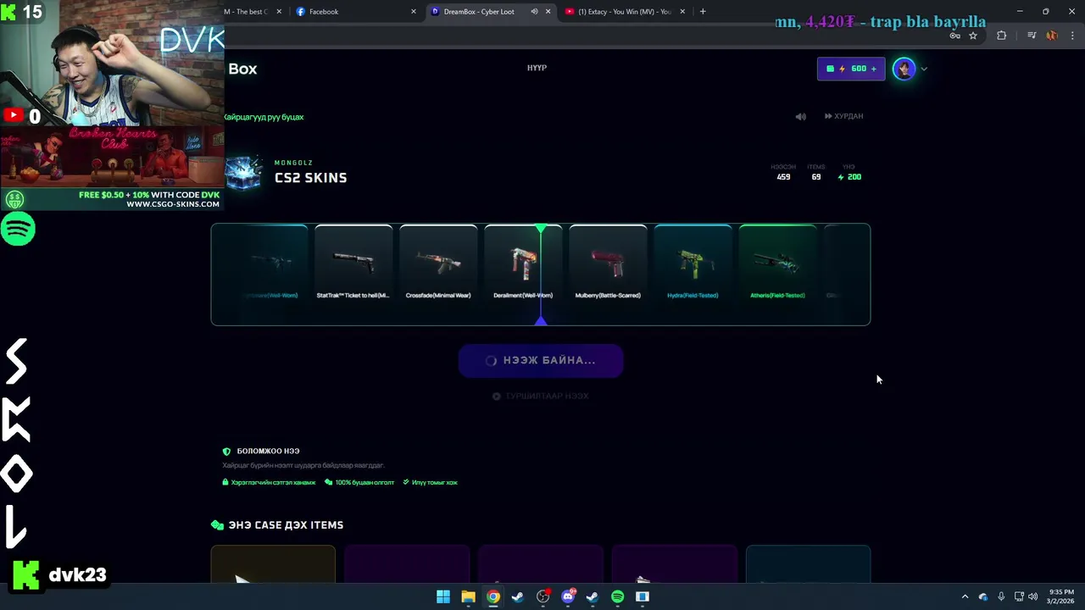Open Chrome profile avatar
The image size is (1085, 610).
1052,36
